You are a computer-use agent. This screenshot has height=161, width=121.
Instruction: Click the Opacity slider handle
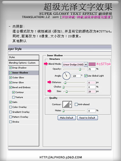pos(80,69)
